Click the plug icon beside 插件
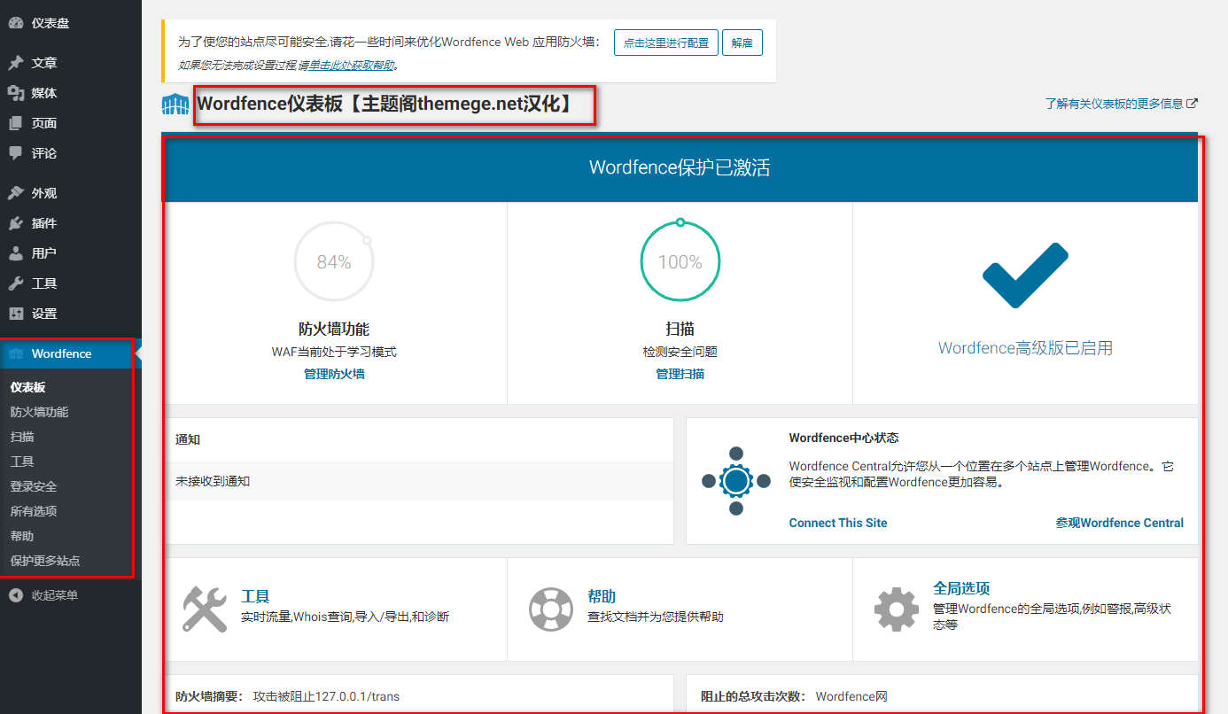The width and height of the screenshot is (1228, 714). pos(16,223)
